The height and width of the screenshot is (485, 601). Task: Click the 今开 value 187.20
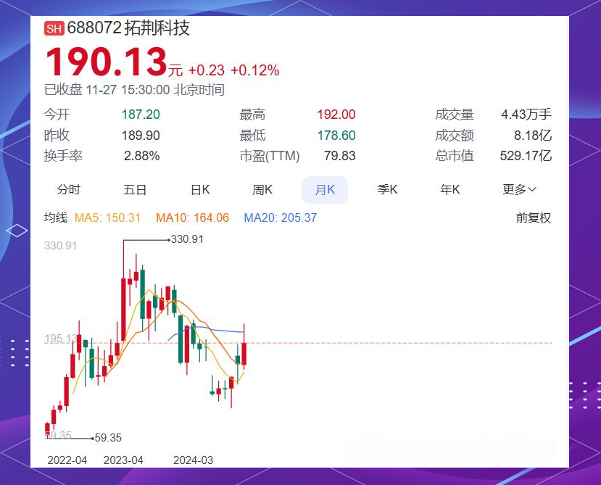[141, 115]
